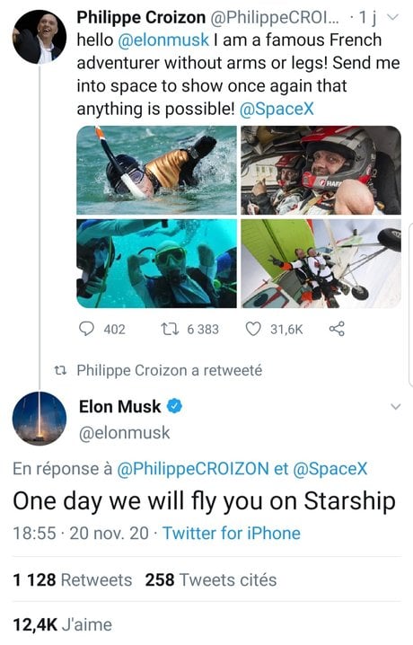Expand the chevron menu on Elon Musk's tweet
The height and width of the screenshot is (645, 413).
[x=395, y=407]
